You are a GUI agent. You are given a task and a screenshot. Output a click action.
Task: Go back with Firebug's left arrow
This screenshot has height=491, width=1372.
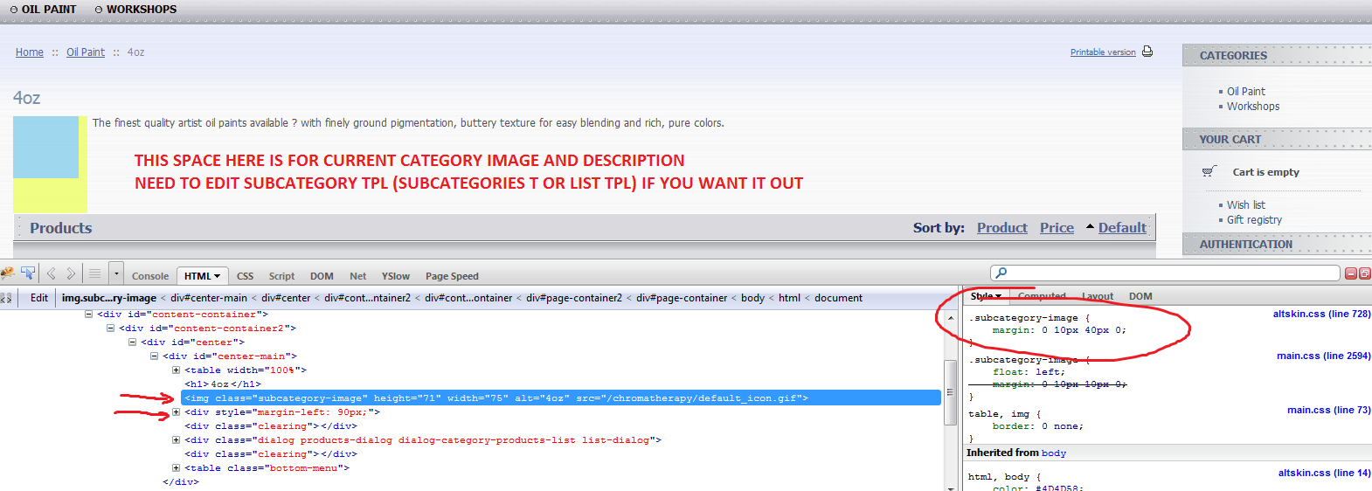(x=52, y=274)
